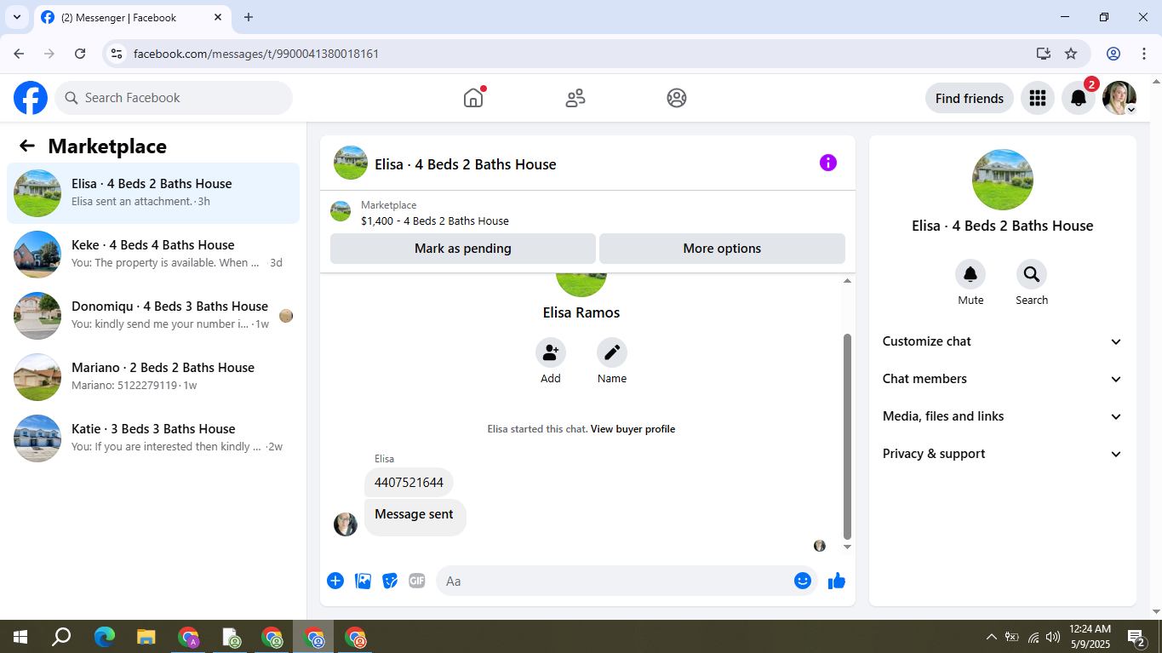This screenshot has height=653, width=1162.
Task: Open the emoji picker in message box
Action: pos(803,581)
